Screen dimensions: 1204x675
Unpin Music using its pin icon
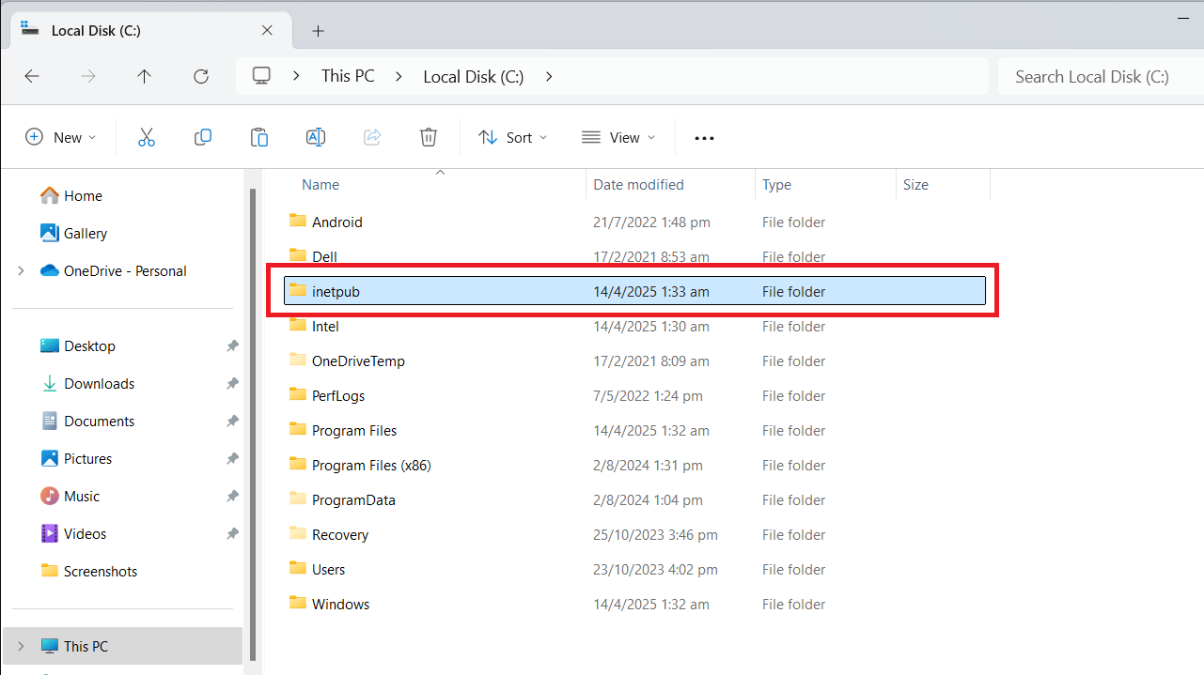232,497
